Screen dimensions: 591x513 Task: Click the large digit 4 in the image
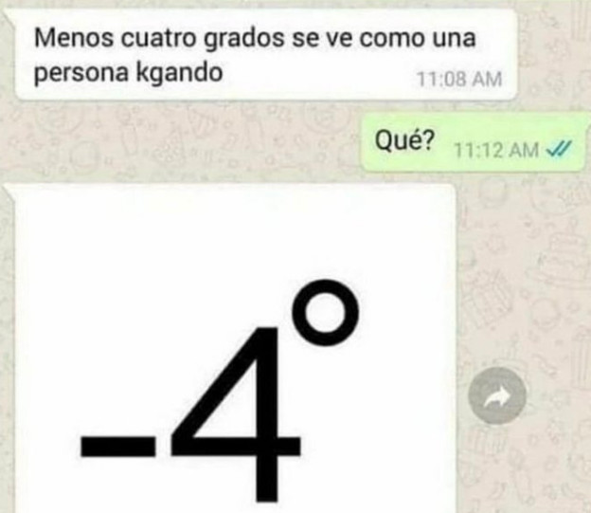237,414
